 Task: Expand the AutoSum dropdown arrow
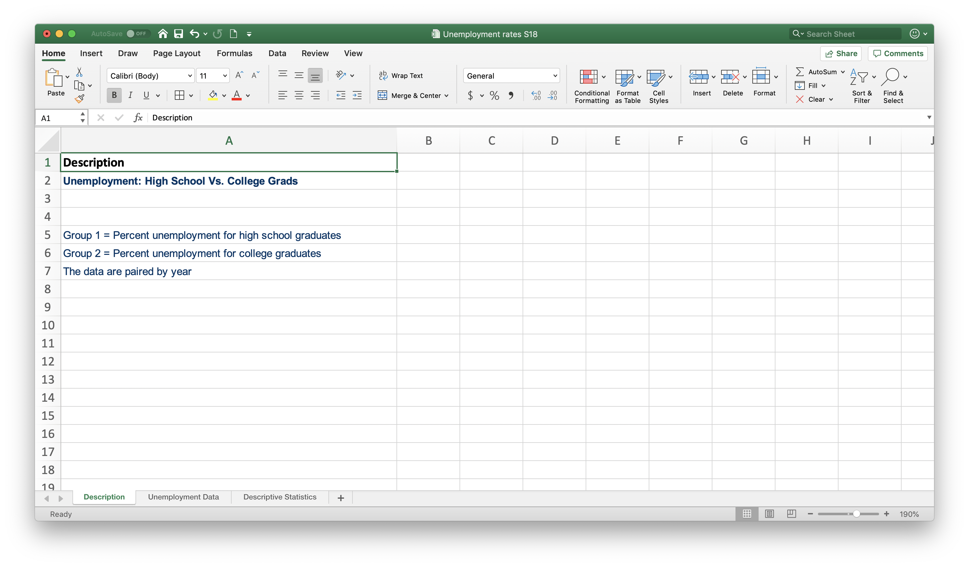coord(843,72)
